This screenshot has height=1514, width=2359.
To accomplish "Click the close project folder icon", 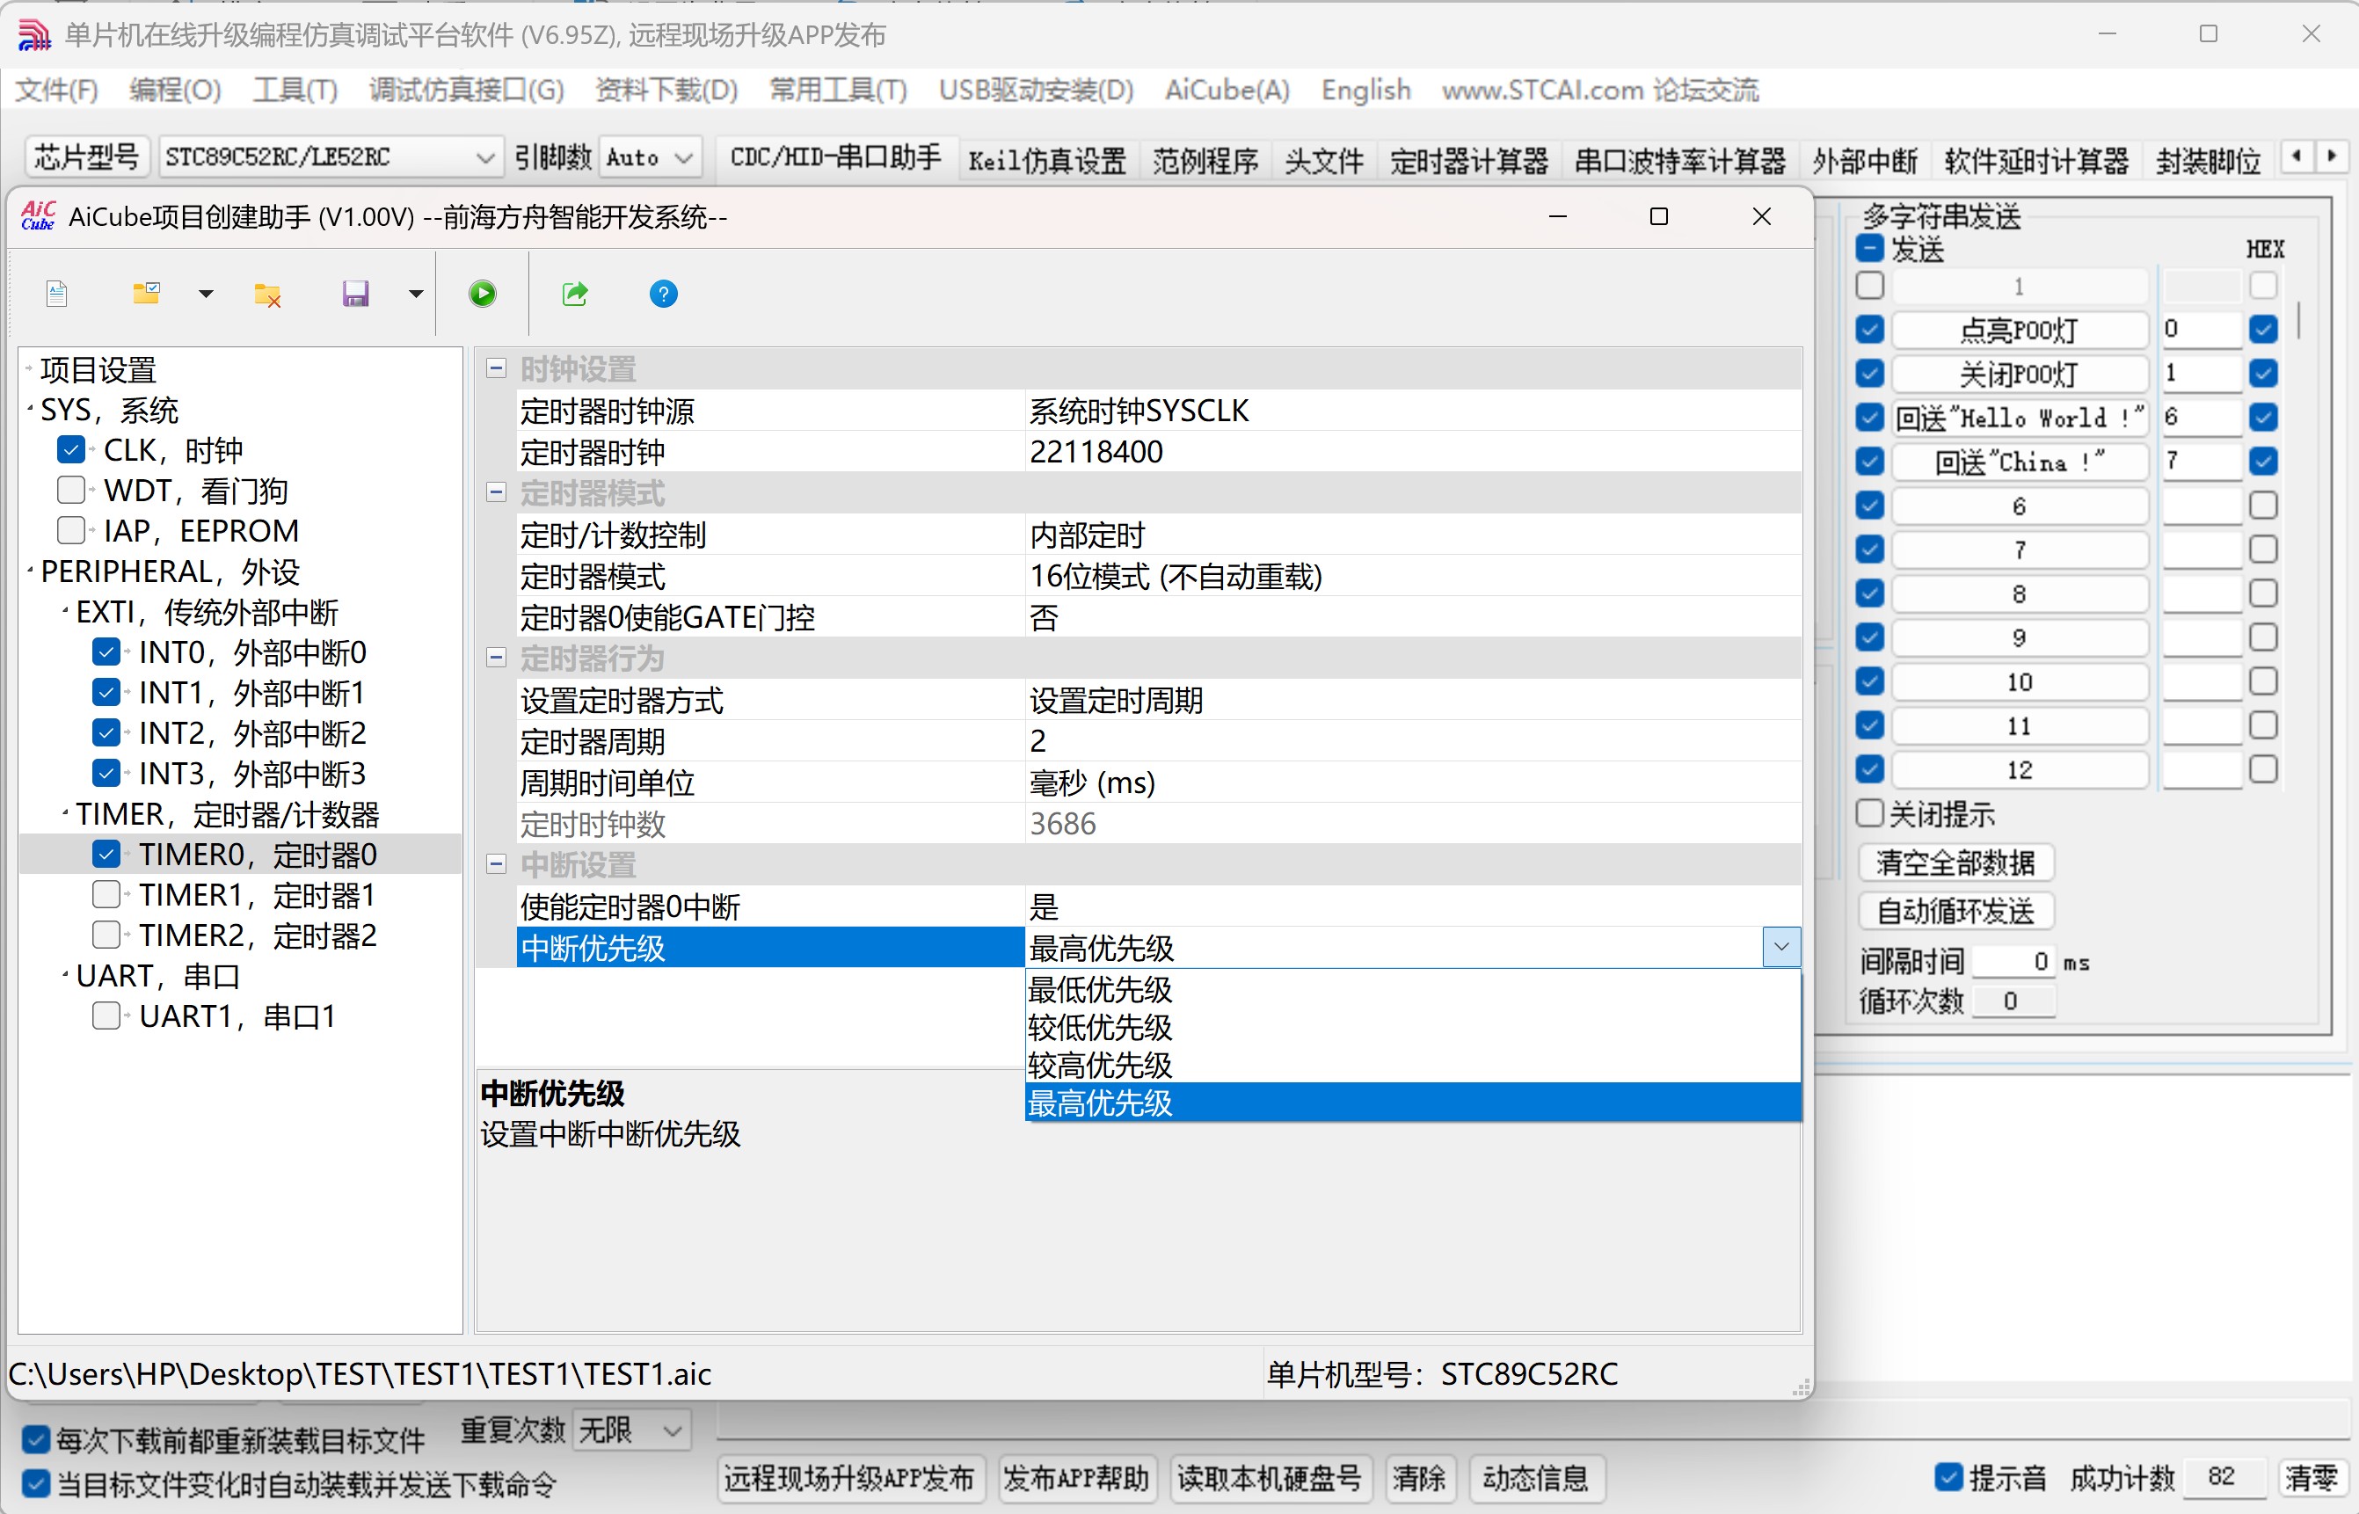I will tap(267, 294).
